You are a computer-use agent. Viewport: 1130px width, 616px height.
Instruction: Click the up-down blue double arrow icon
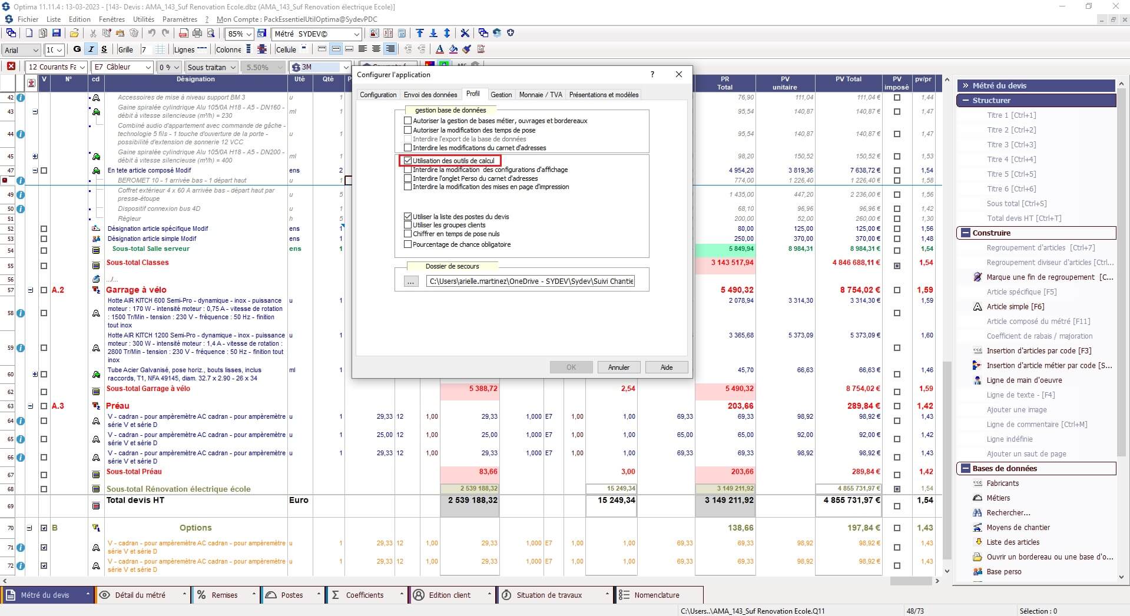447,33
